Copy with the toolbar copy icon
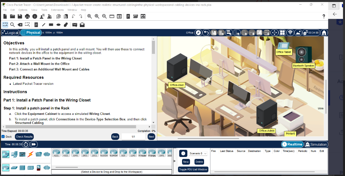The image size is (345, 176). click(58, 16)
